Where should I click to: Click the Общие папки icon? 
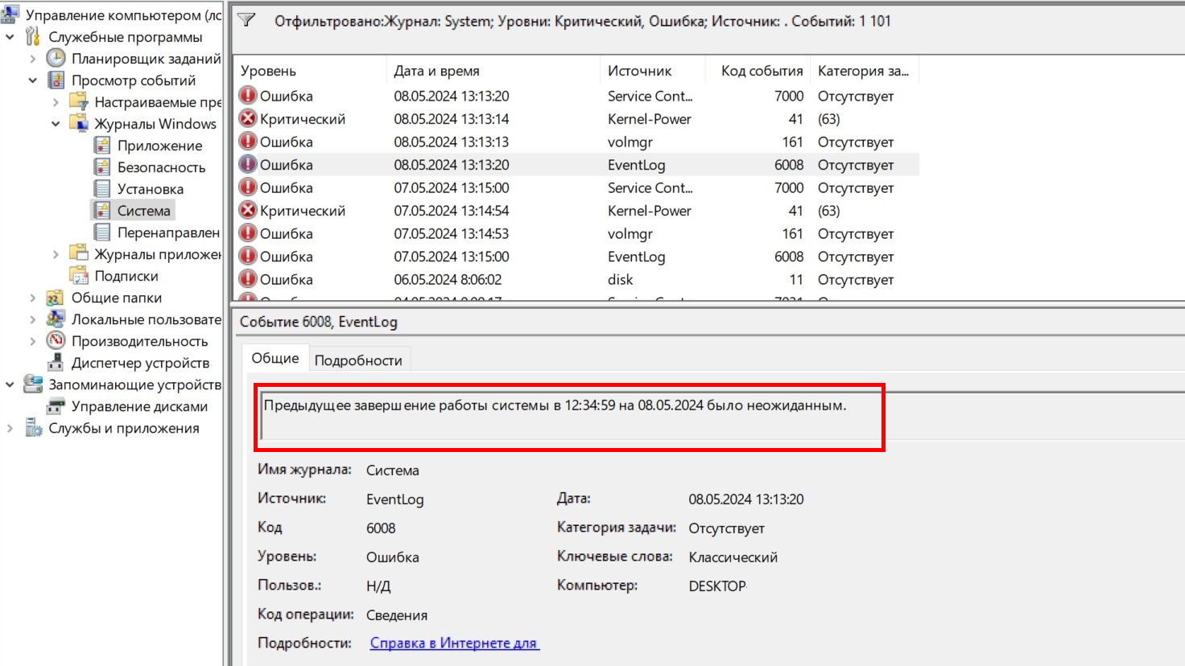tap(56, 297)
